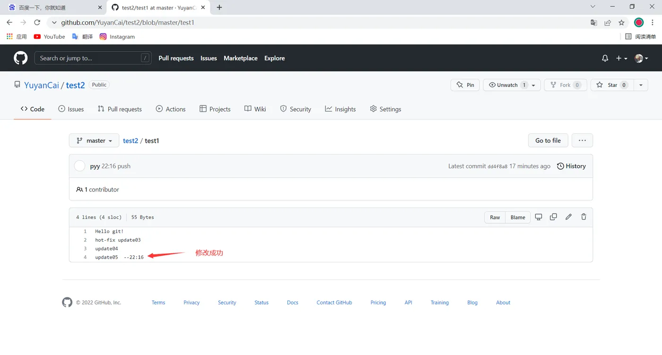Image resolution: width=662 pixels, height=355 pixels.
Task: Delete test1 using the trash icon
Action: (584, 217)
